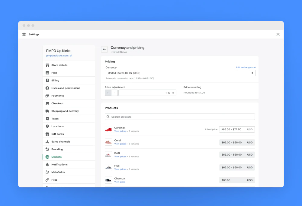
Task: Click the Locations pin icon
Action: point(47,126)
